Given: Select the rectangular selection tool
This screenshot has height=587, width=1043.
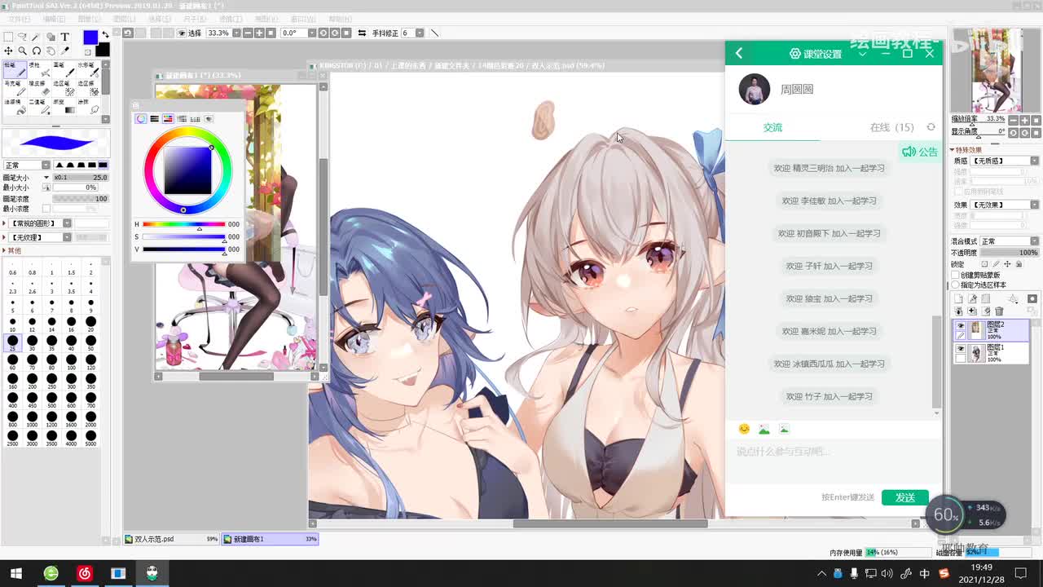Looking at the screenshot, I should tap(8, 37).
